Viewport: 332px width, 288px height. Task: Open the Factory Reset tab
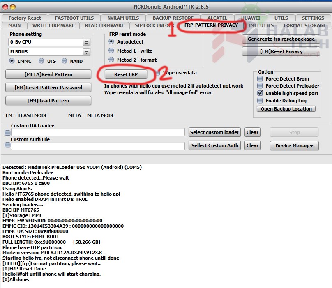coord(25,18)
